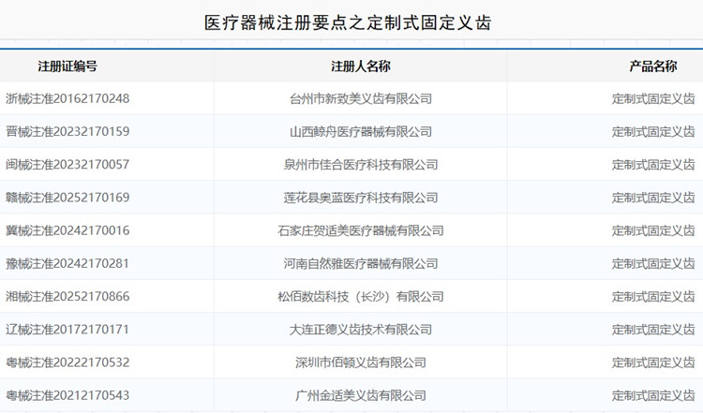
Task: Click 定制式固定义齿 in the 赣械注准20252170169 row
Action: 653,198
